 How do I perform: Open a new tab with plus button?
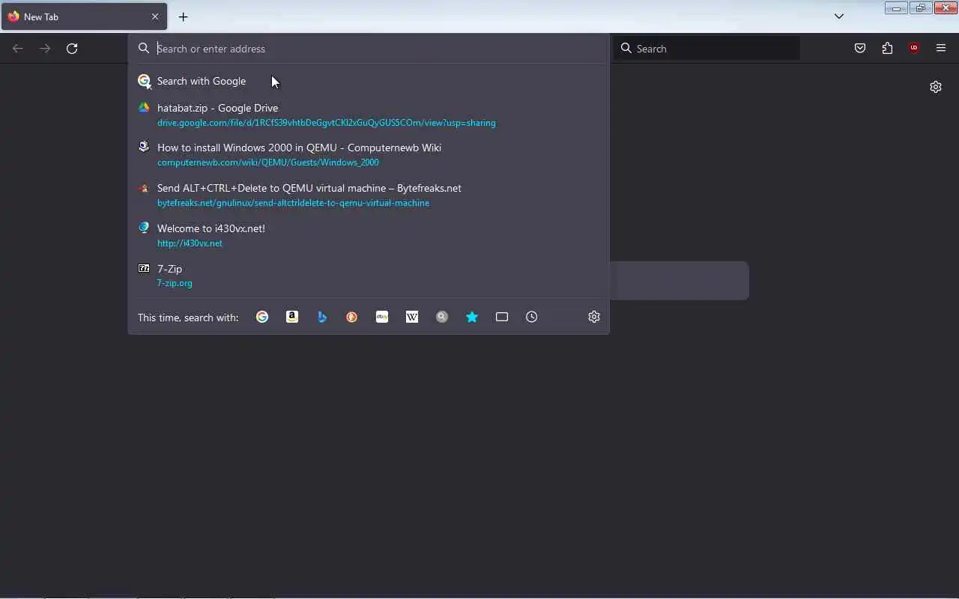pos(183,16)
